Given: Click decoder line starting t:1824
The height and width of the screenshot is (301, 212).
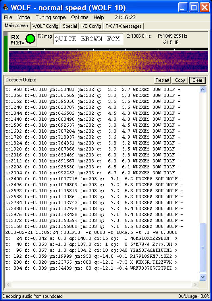Looking at the screenshot, I should [x=93, y=143].
